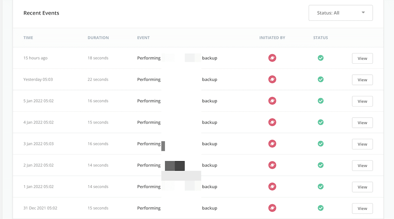View the Yesterday 05:03 backup event

coord(362,80)
